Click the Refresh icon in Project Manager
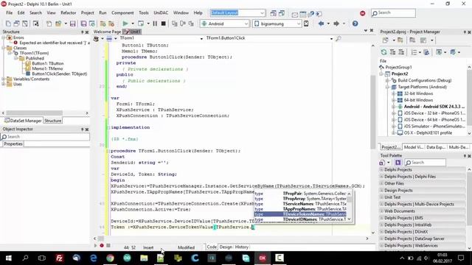Viewport: 472px width, 265px height. click(383, 52)
